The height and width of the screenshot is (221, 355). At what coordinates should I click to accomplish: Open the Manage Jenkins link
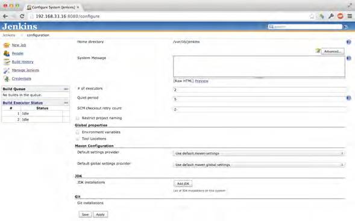25,70
